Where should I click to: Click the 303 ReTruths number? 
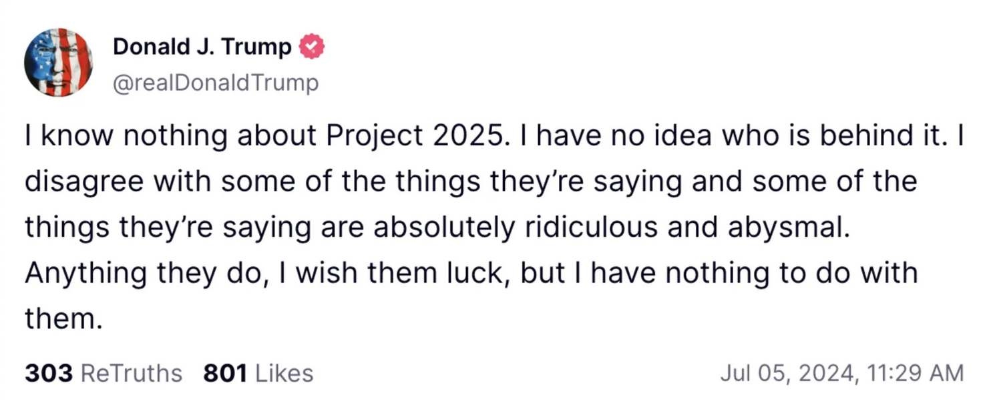pyautogui.click(x=48, y=373)
